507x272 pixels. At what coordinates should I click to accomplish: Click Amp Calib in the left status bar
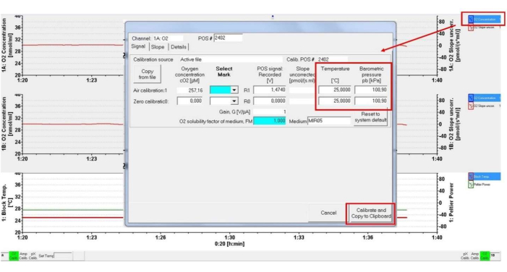point(23,256)
